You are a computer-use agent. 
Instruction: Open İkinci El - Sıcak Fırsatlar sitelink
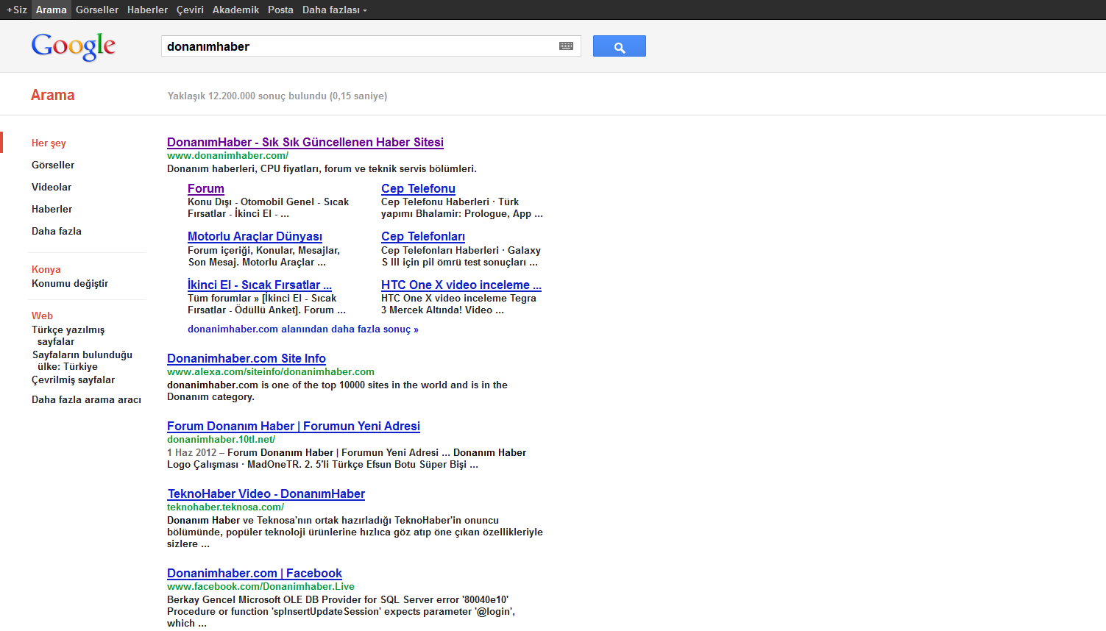tap(260, 285)
